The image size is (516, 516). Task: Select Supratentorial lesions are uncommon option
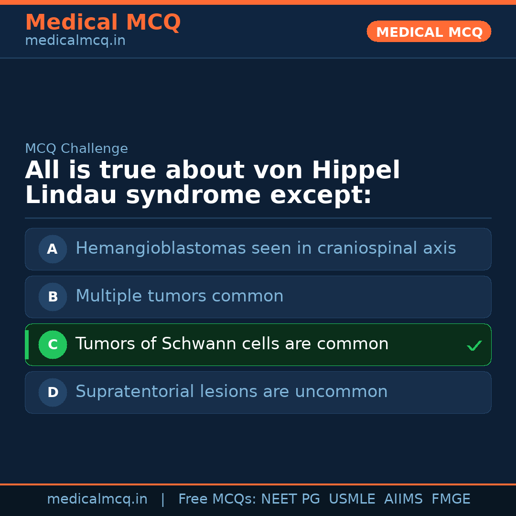(x=232, y=392)
